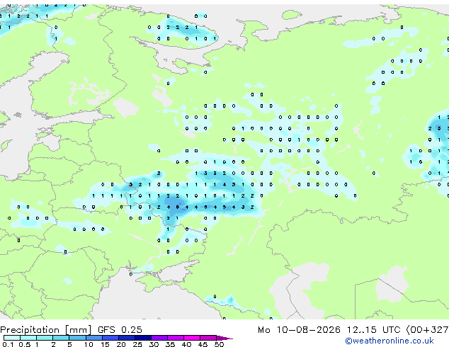Click the purple arrow tip above 50 mm

point(224,338)
